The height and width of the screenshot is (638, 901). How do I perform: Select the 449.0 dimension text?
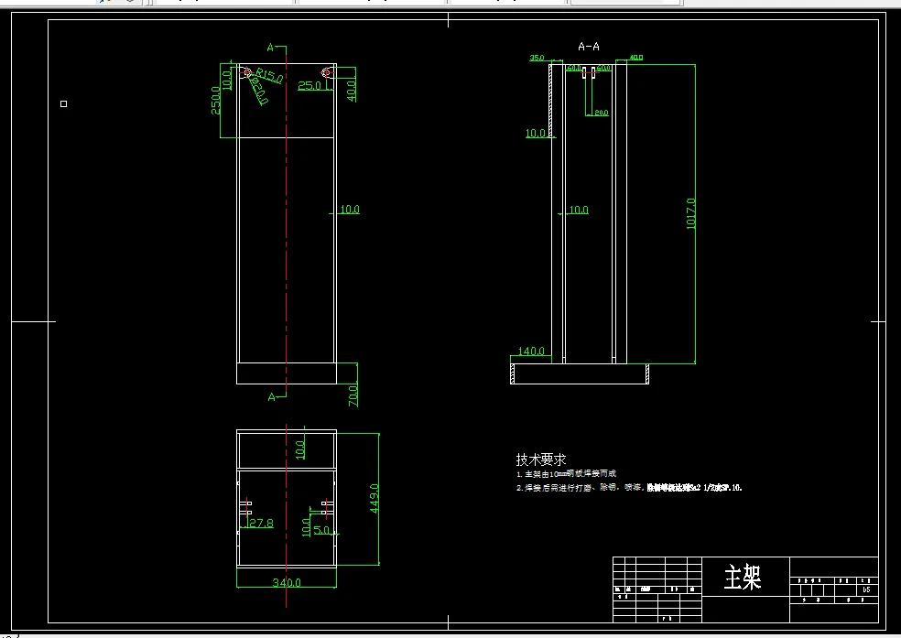tap(375, 499)
